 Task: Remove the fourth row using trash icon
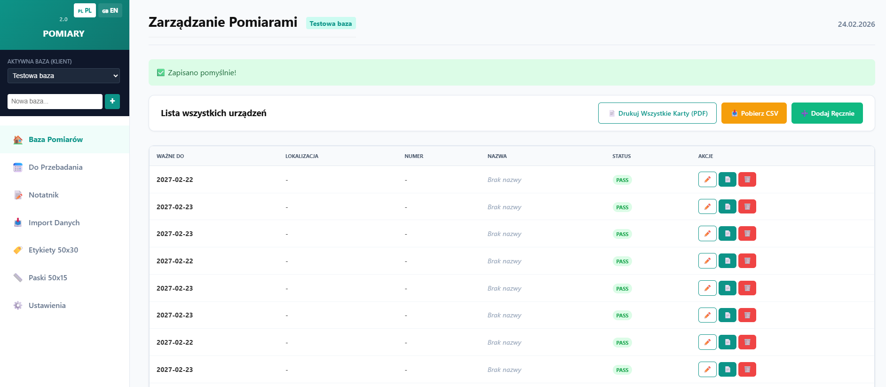[x=747, y=261]
